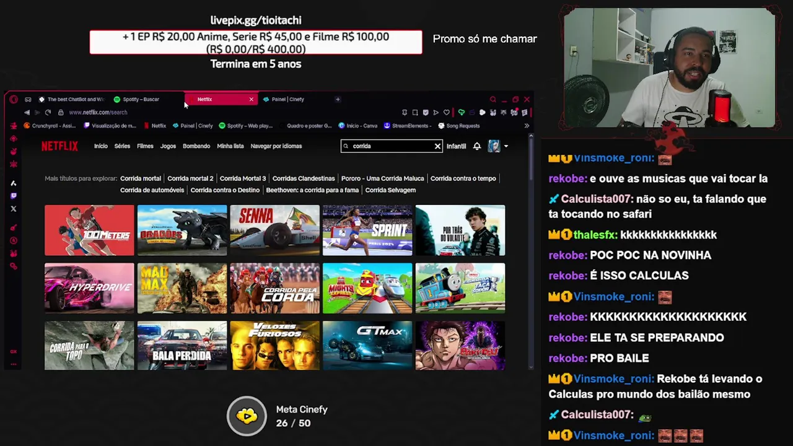
Task: Clear the Netflix search field with X
Action: click(437, 146)
